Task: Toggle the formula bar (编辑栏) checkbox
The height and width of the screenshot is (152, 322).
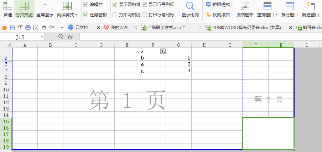Action: (85, 5)
